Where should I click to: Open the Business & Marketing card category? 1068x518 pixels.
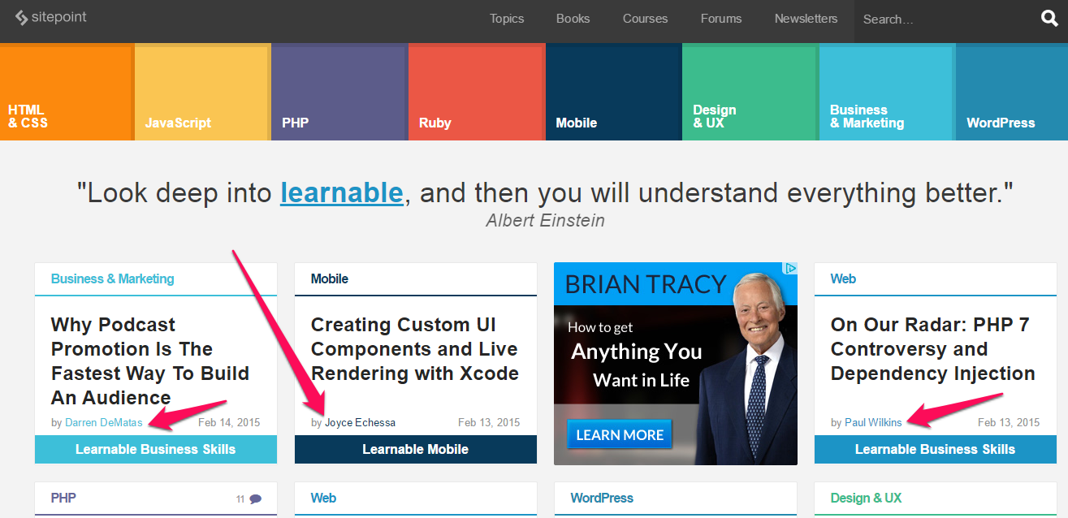112,278
